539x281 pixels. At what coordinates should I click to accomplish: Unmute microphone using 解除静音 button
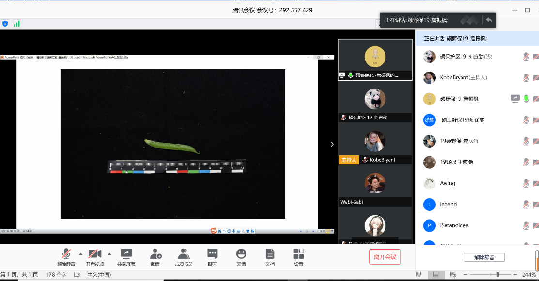[66, 257]
